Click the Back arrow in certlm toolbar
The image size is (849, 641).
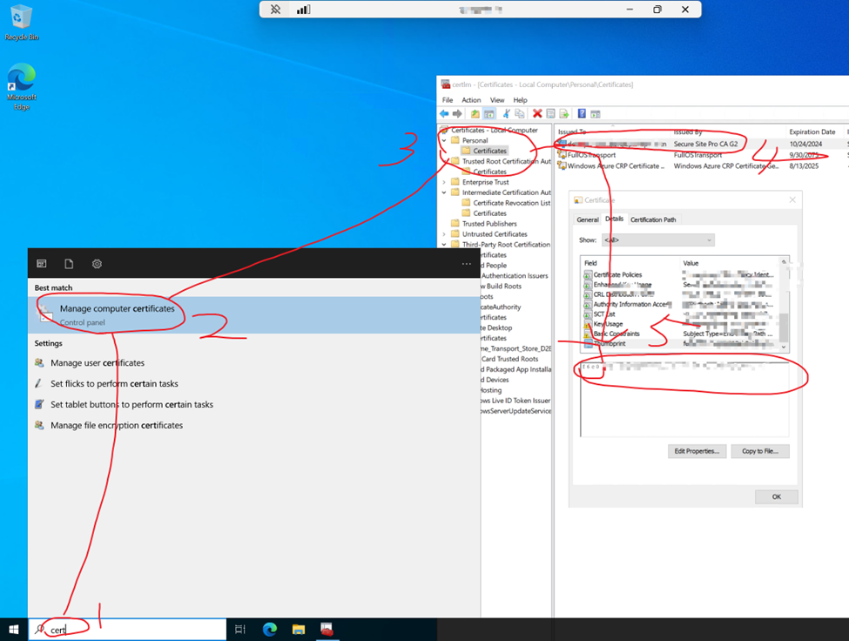point(444,114)
